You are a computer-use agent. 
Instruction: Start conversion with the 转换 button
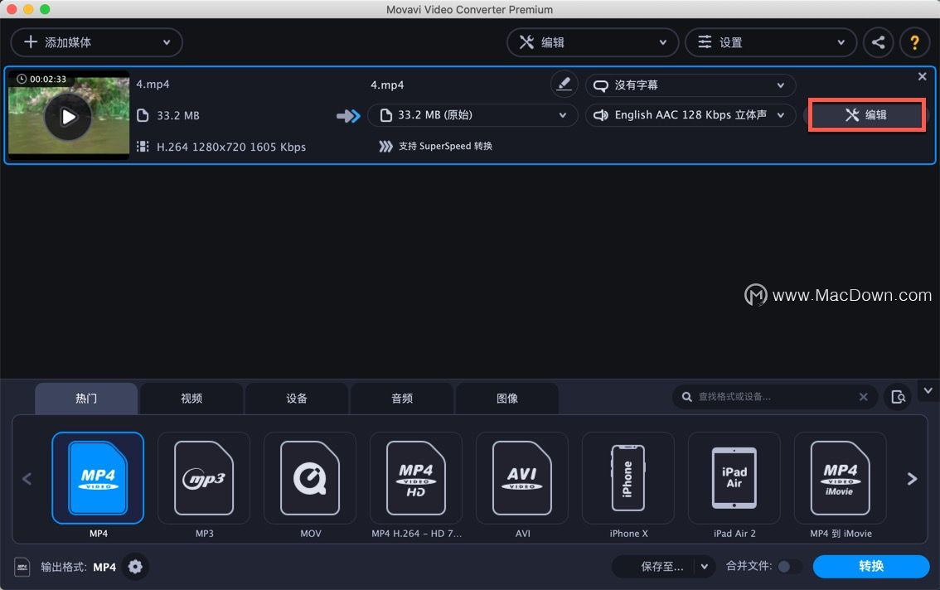(871, 567)
